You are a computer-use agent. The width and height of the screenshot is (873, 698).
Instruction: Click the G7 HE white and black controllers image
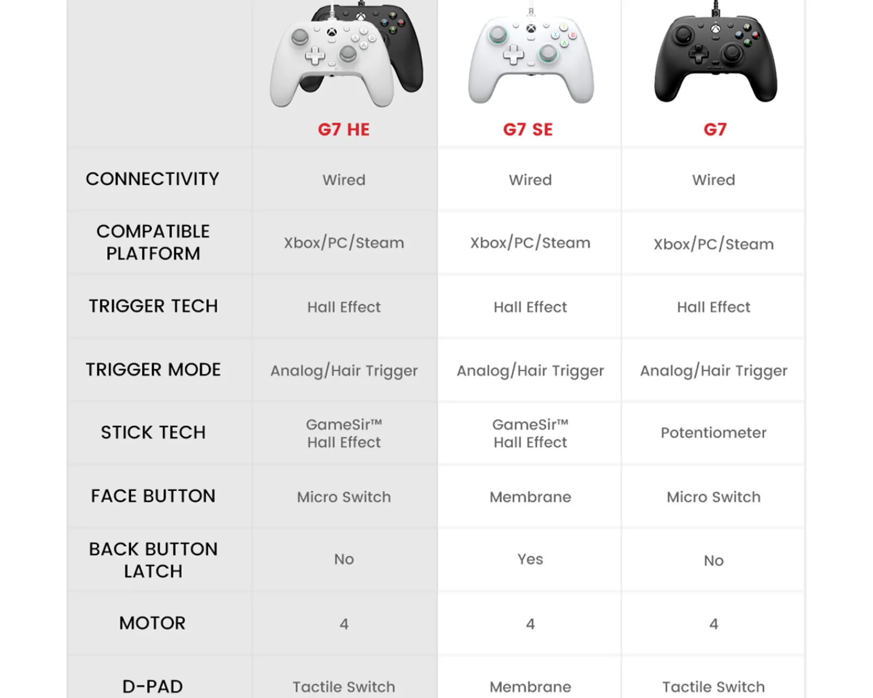click(x=345, y=55)
